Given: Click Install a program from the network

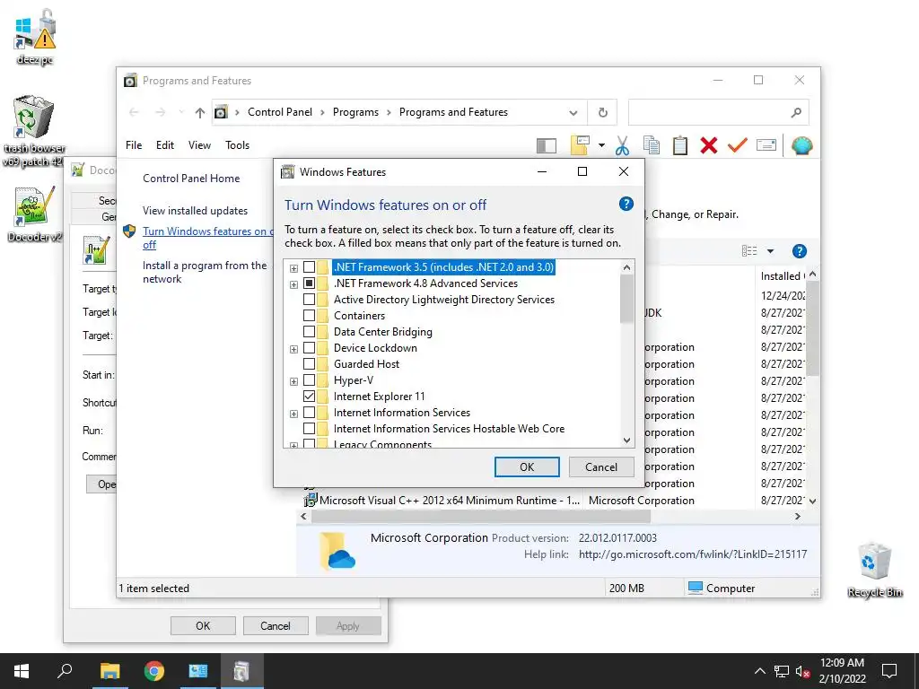Looking at the screenshot, I should [x=205, y=272].
